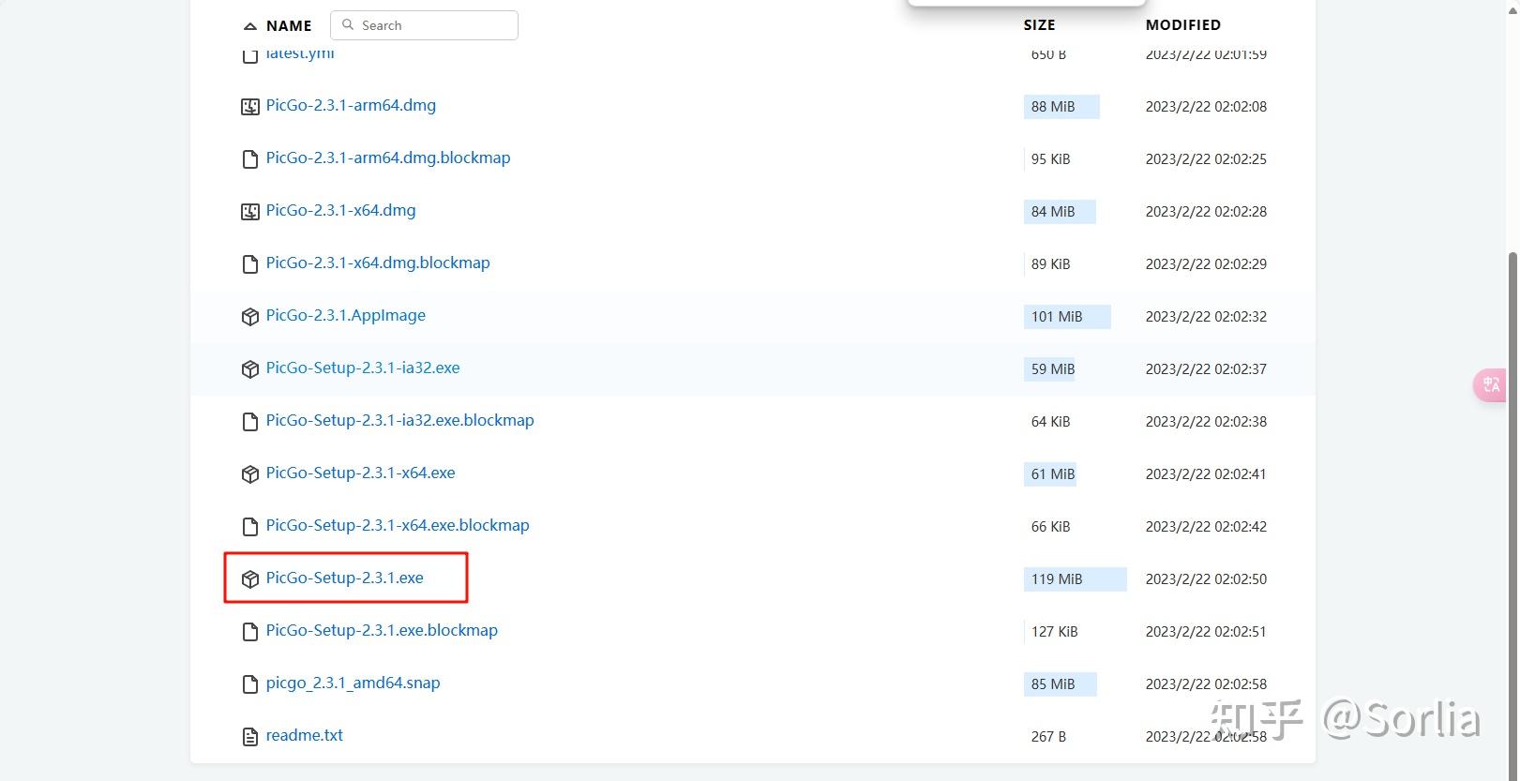Image resolution: width=1520 pixels, height=781 pixels.
Task: Click the 88 MiB size cell
Action: click(x=1061, y=107)
